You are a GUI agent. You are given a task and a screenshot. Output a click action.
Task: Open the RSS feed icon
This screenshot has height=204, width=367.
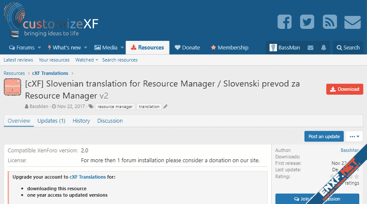point(329,22)
